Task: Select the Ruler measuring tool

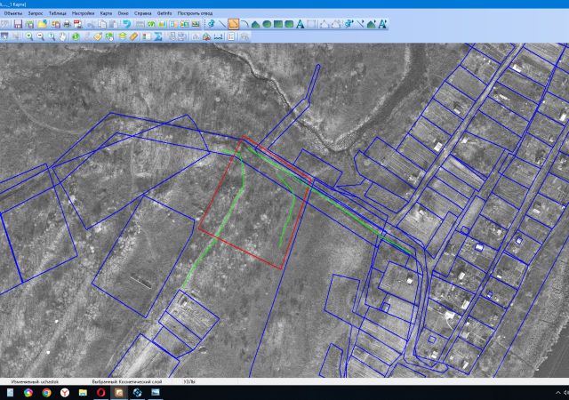Action: 134,36
